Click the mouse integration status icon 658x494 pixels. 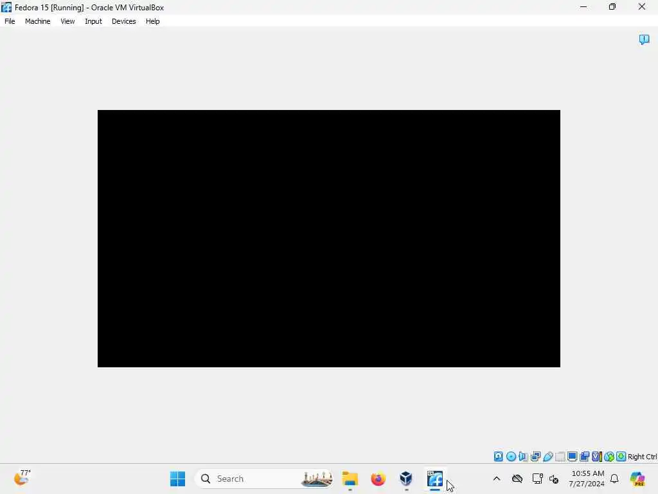(609, 456)
